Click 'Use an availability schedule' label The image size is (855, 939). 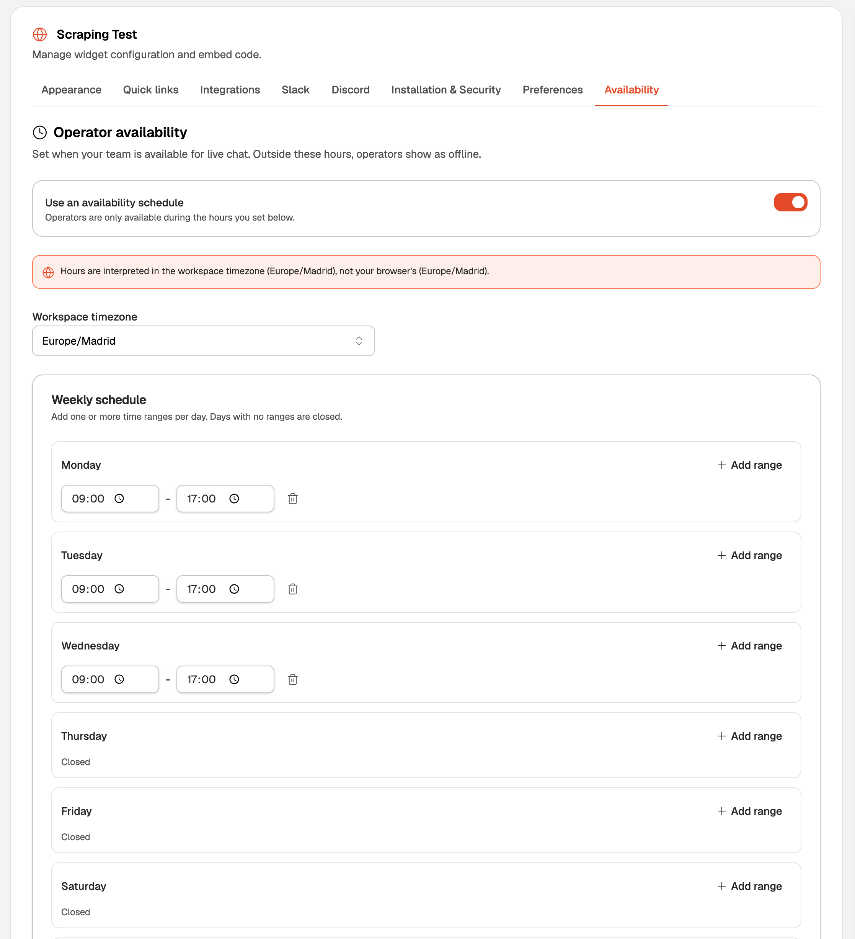(x=114, y=203)
